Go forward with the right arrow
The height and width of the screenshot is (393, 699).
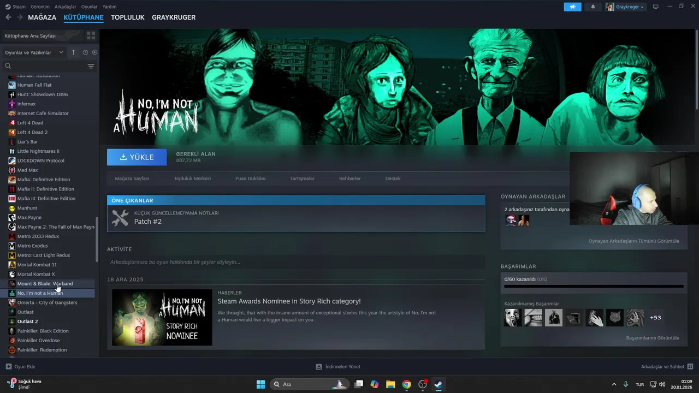point(20,17)
